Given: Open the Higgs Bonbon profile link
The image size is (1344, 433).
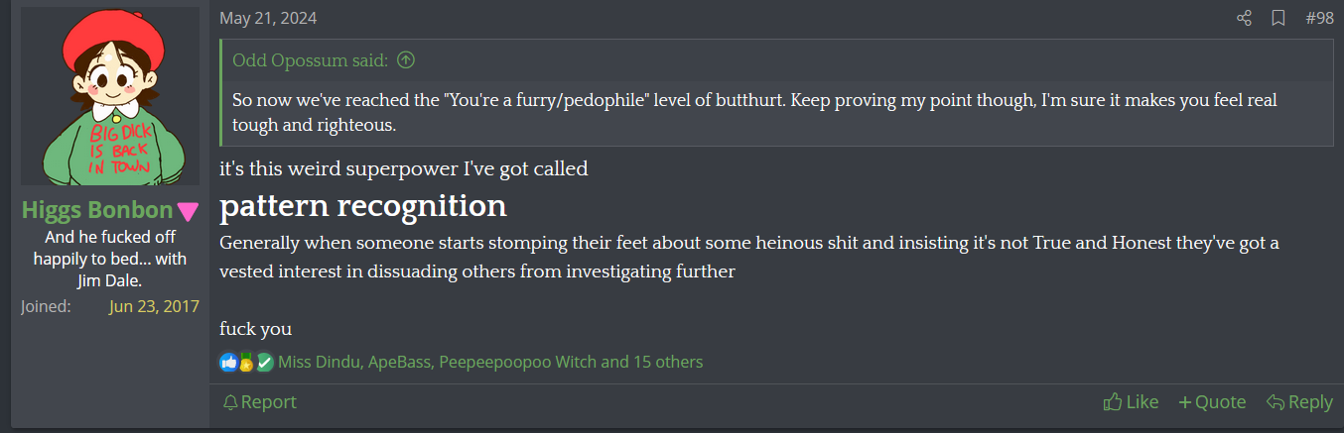Looking at the screenshot, I should click(x=97, y=210).
